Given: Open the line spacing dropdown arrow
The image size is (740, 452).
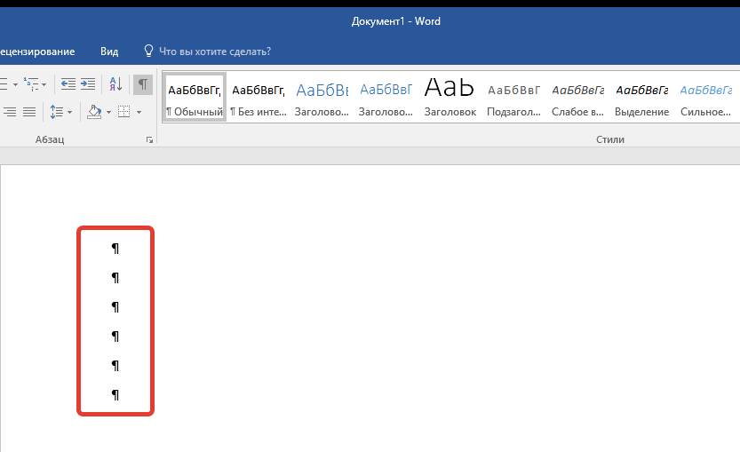Looking at the screenshot, I should [70, 112].
